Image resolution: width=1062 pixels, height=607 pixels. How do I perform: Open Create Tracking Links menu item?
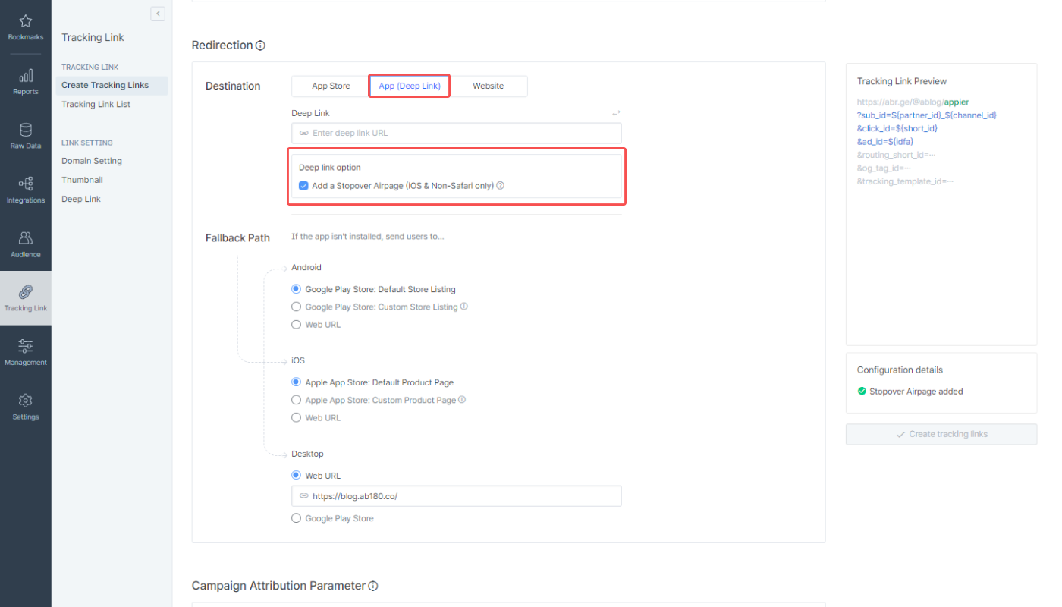click(x=112, y=85)
